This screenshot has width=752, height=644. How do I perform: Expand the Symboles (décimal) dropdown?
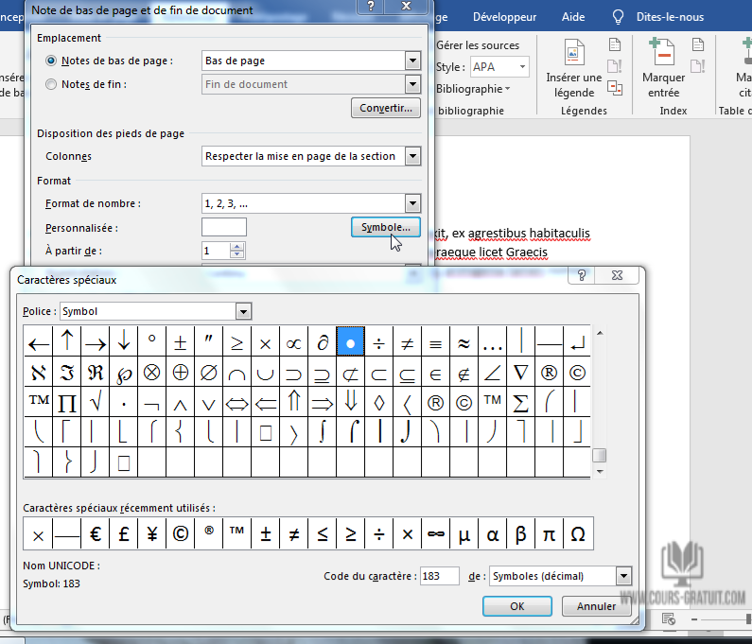(x=622, y=576)
